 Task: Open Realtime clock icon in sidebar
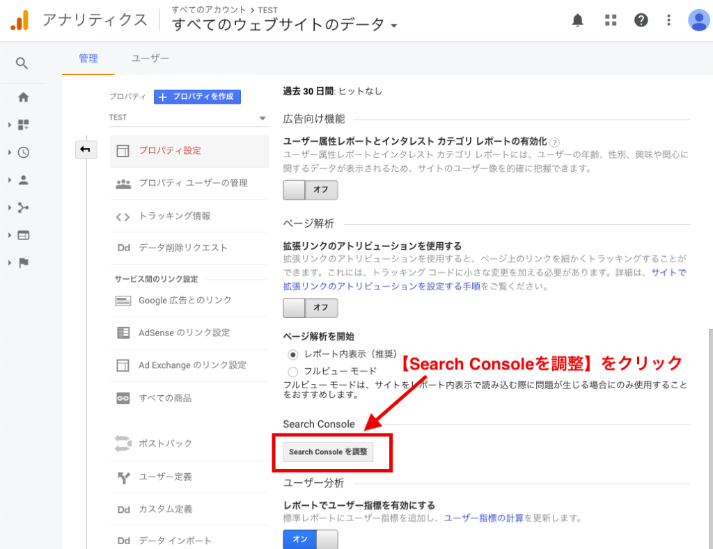pyautogui.click(x=23, y=152)
